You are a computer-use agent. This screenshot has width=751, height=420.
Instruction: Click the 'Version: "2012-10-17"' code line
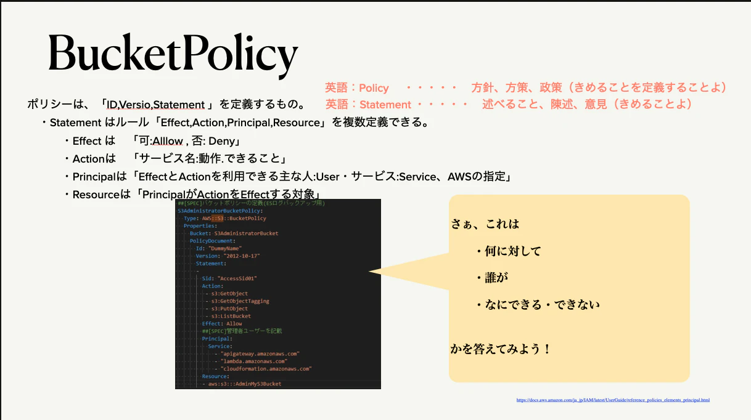(227, 256)
